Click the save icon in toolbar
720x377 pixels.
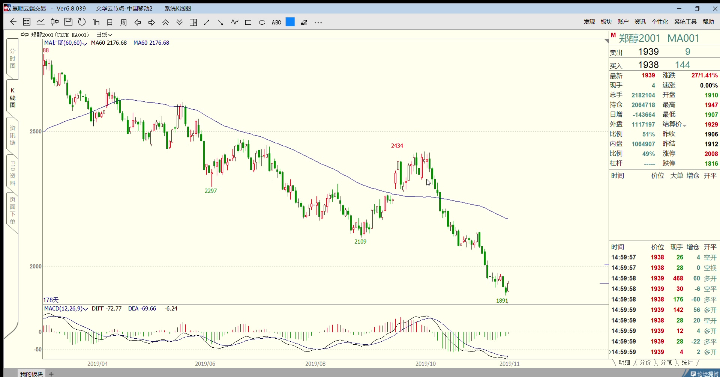point(68,22)
